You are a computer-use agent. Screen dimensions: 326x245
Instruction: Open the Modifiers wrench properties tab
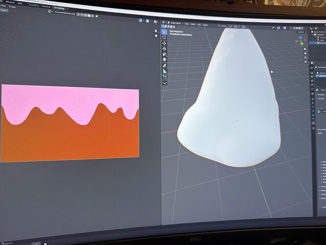click(313, 103)
